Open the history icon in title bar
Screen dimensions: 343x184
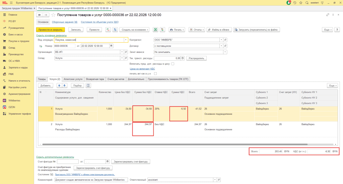295,2
